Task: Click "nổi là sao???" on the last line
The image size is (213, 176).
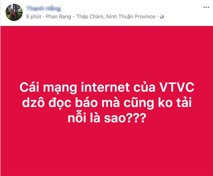Action: pyautogui.click(x=107, y=117)
